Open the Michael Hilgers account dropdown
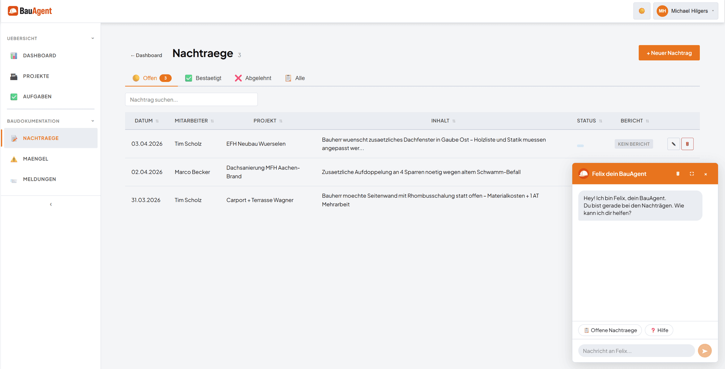 tap(685, 11)
